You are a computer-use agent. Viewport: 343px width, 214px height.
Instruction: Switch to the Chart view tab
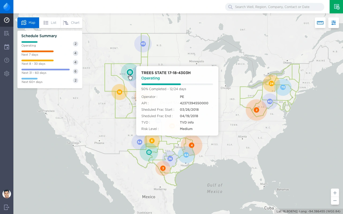(72, 23)
